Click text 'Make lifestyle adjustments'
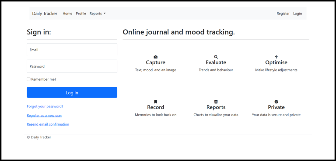The height and width of the screenshot is (161, 336). point(276,70)
